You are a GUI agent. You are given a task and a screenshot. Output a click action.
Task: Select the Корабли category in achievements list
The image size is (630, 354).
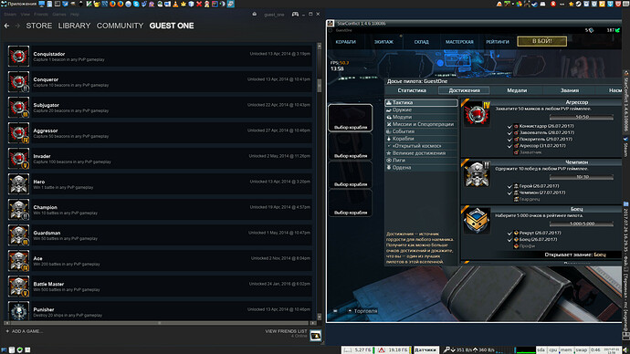[x=421, y=139]
